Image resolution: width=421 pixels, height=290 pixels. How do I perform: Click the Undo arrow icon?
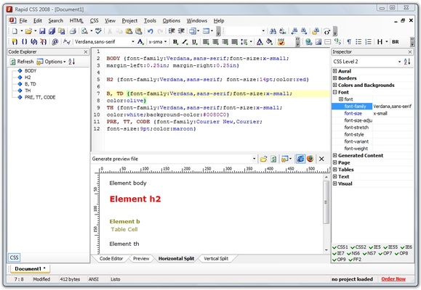coord(151,31)
